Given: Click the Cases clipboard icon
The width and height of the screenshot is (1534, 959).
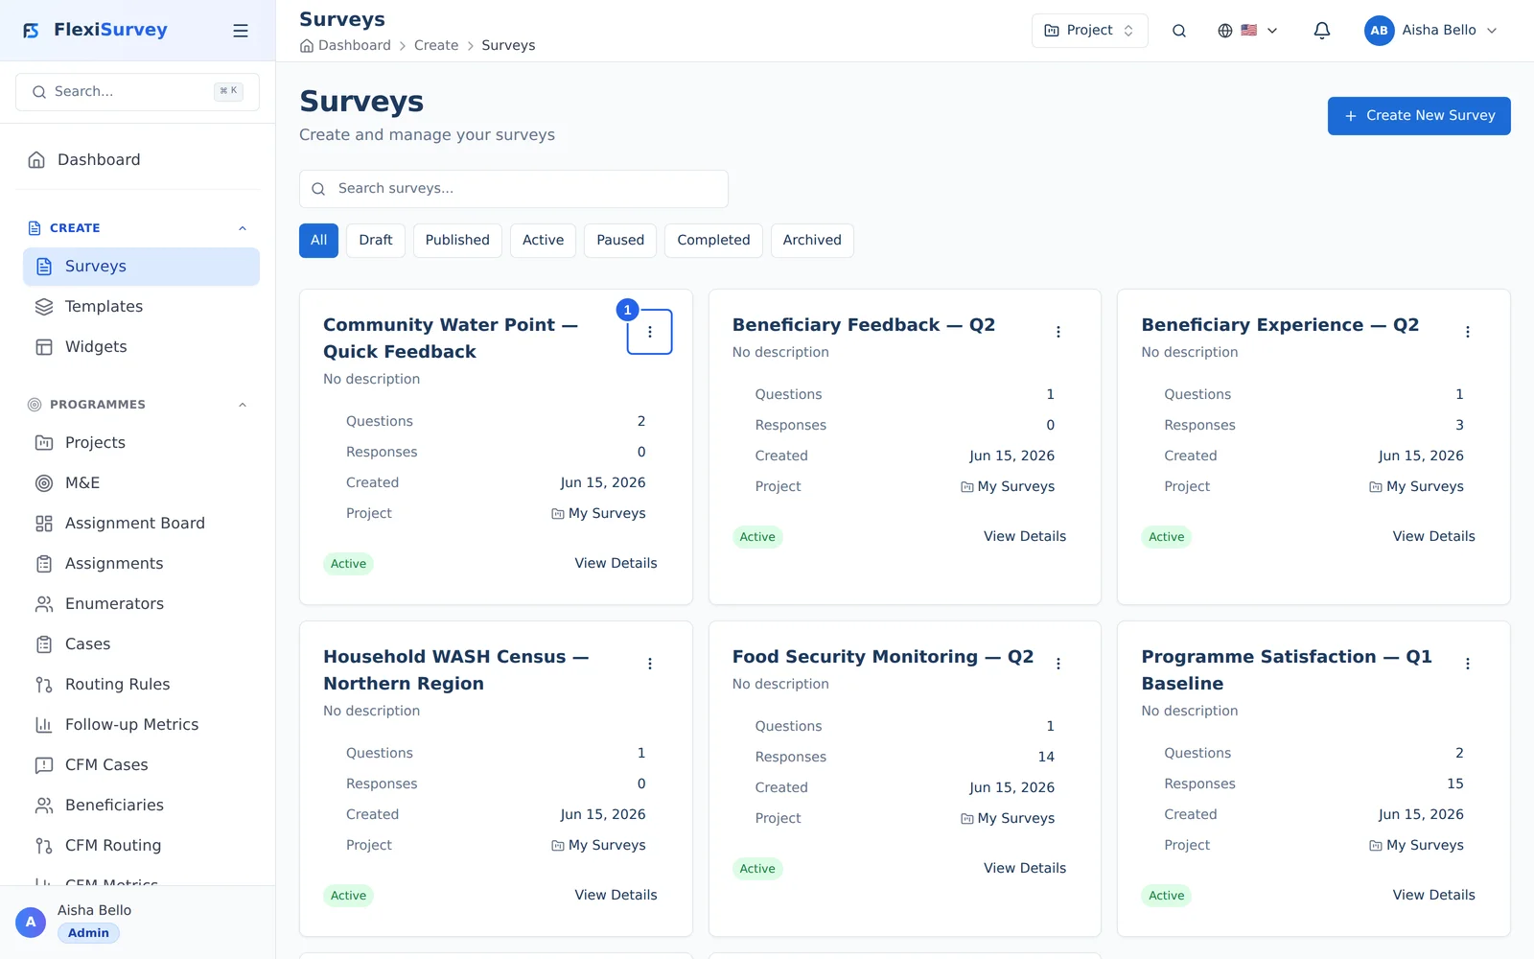Looking at the screenshot, I should (x=44, y=644).
